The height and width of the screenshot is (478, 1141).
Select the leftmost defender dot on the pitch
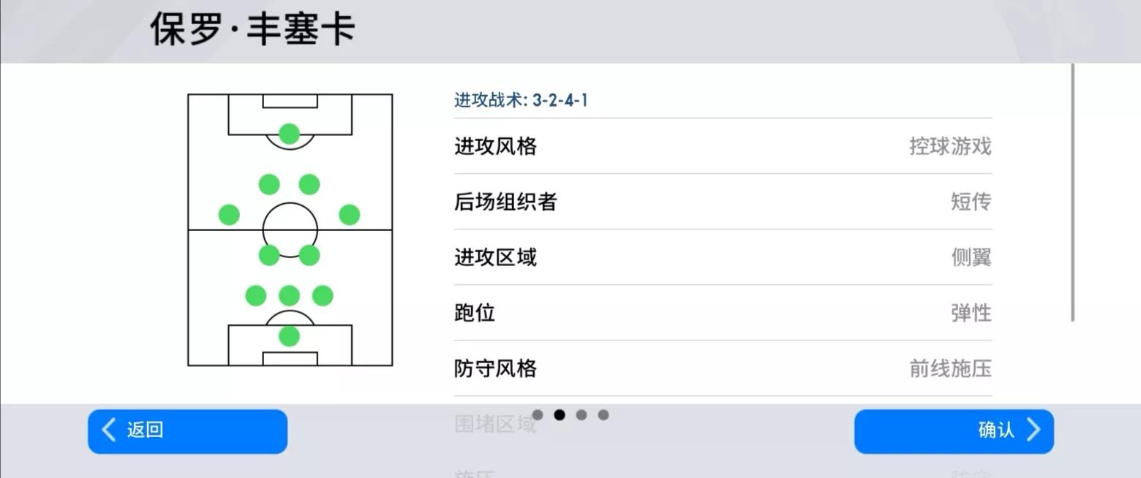tap(254, 295)
